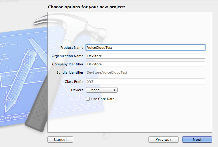Select the DevStore.VoiceCloudTest bundle identifier text
Screen dimensions: 218x147
tap(107, 72)
